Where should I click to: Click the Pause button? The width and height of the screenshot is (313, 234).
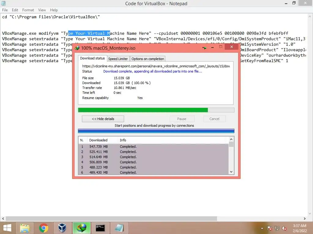182,119
